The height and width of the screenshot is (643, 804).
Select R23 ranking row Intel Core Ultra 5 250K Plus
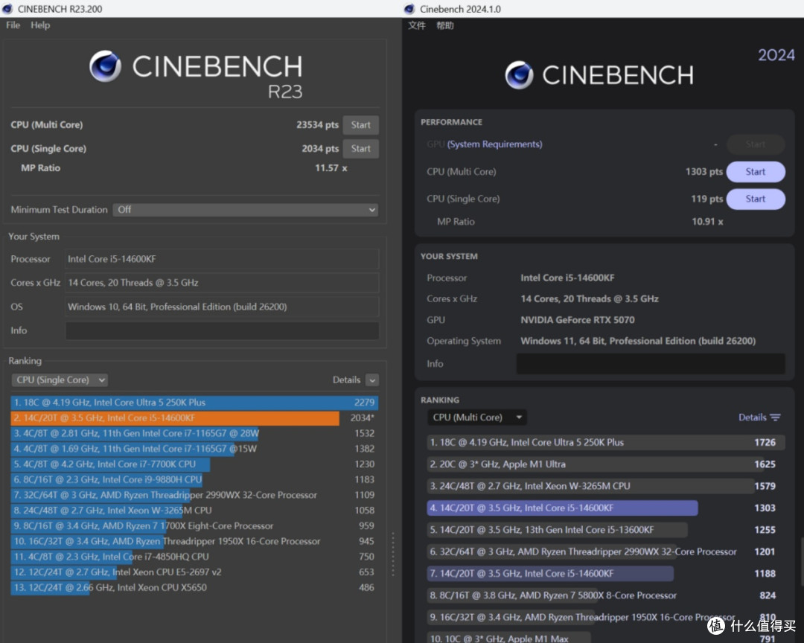click(x=194, y=403)
